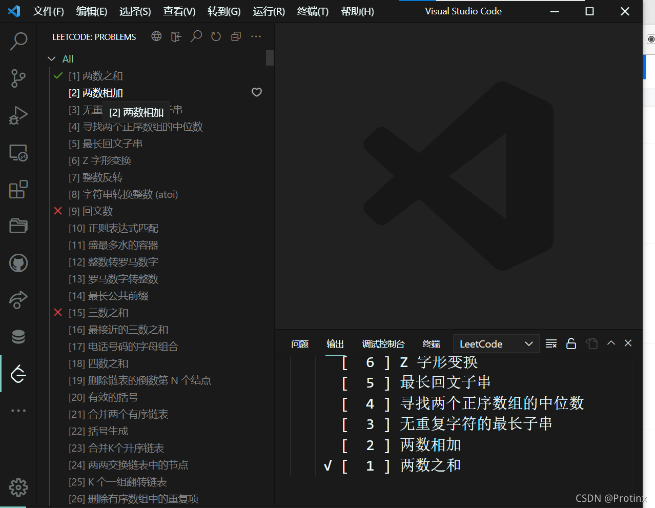Switch to the 输出 panel tab

[x=335, y=344]
